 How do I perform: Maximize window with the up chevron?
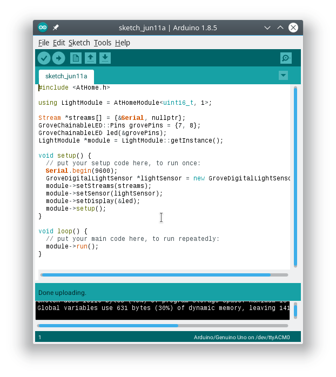(280, 28)
